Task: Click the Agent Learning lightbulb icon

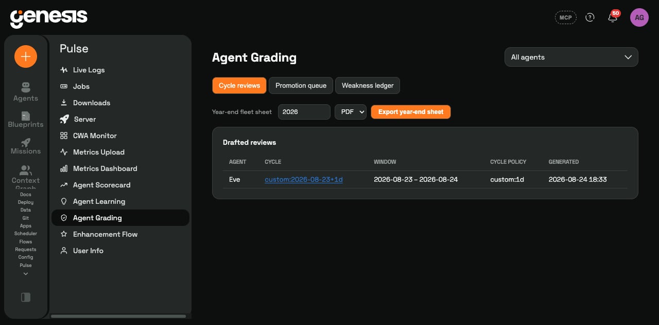Action: tap(64, 201)
